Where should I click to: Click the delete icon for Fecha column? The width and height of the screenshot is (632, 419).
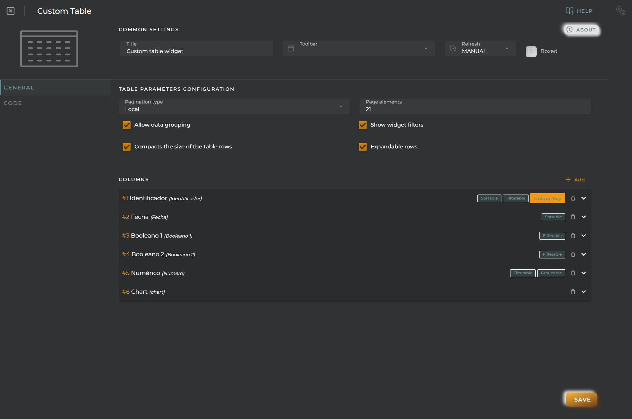click(x=573, y=216)
